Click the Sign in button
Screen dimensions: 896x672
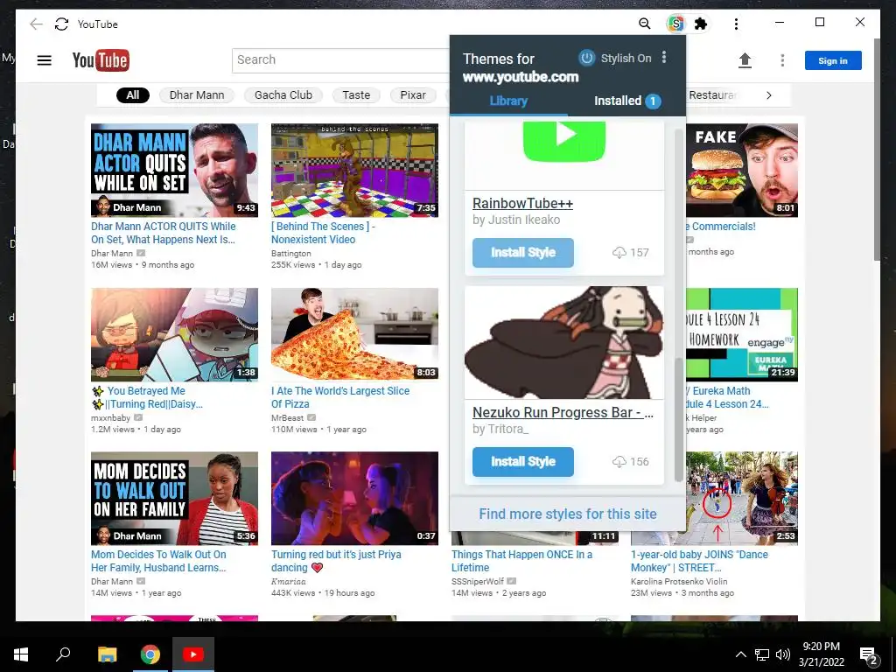pyautogui.click(x=833, y=60)
